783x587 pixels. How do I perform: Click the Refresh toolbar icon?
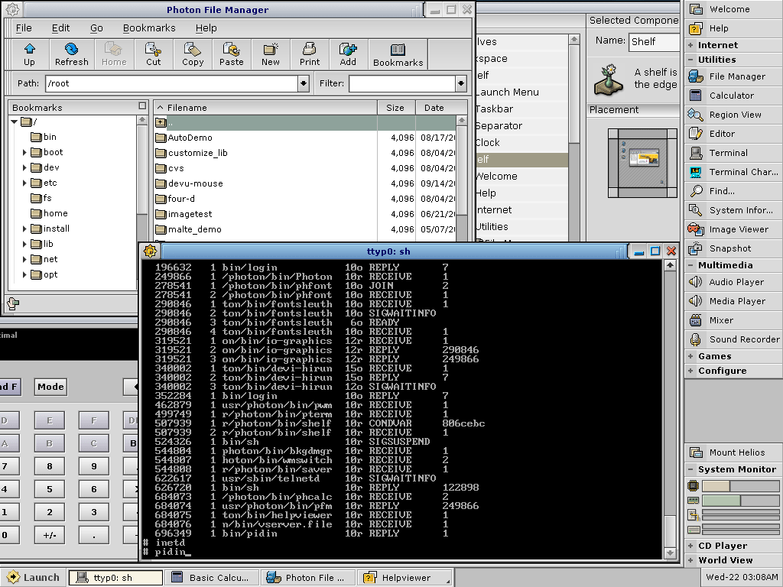point(71,54)
